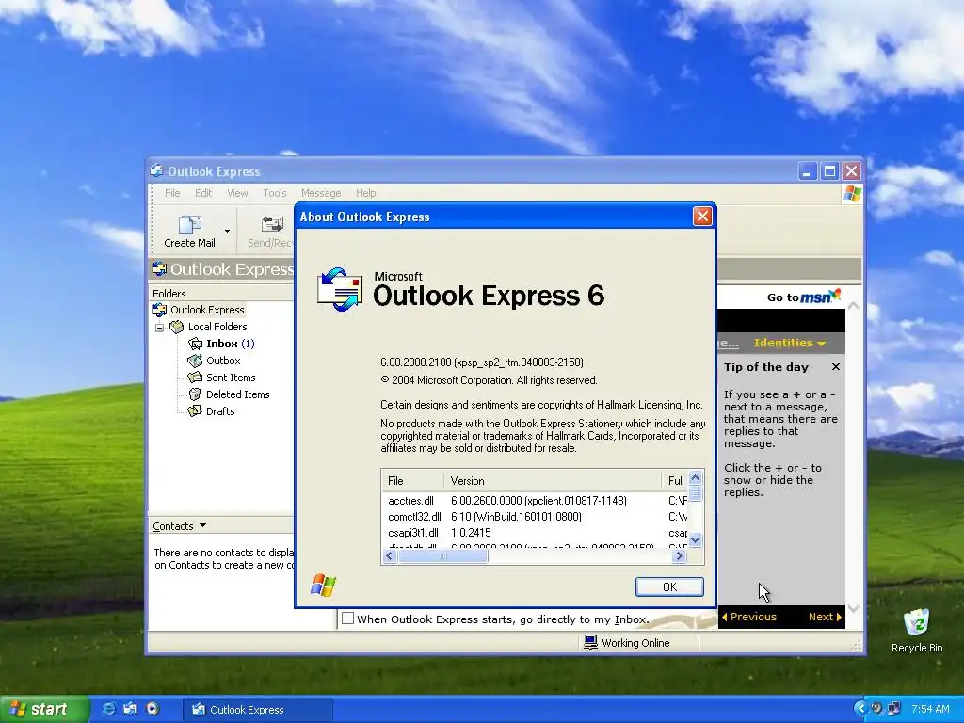Select the csapi3t1.dll row

tap(535, 533)
